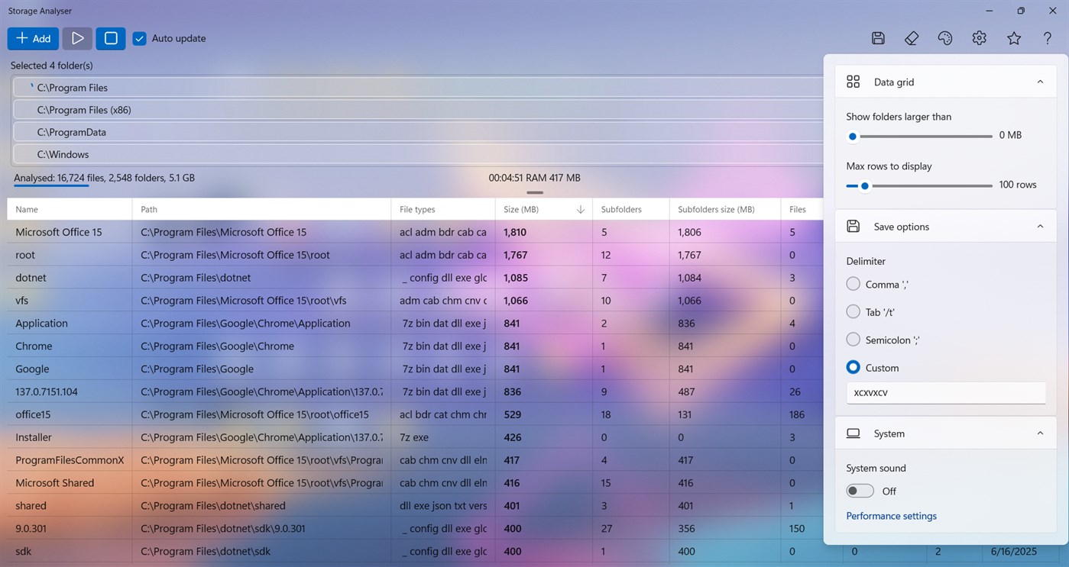This screenshot has height=567, width=1069.
Task: Uncheck the Auto update checkbox
Action: pos(139,37)
